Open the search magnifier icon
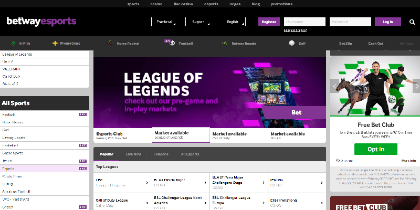The image size is (420, 210). coord(412,22)
